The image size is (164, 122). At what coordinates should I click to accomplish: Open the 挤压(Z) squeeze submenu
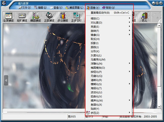pos(109,113)
